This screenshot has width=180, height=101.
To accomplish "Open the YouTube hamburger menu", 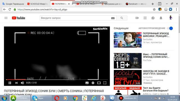I will [x=6, y=18].
